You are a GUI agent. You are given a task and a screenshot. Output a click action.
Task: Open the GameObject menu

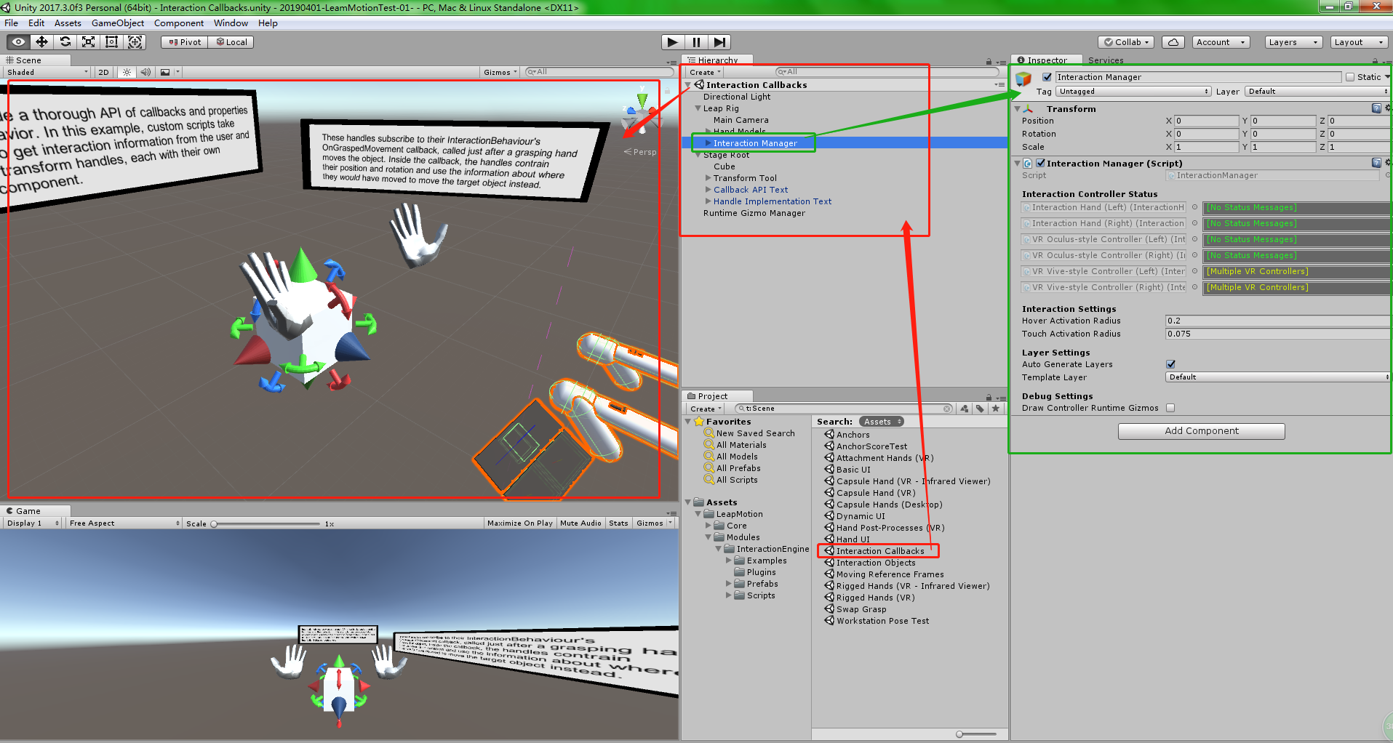click(117, 23)
